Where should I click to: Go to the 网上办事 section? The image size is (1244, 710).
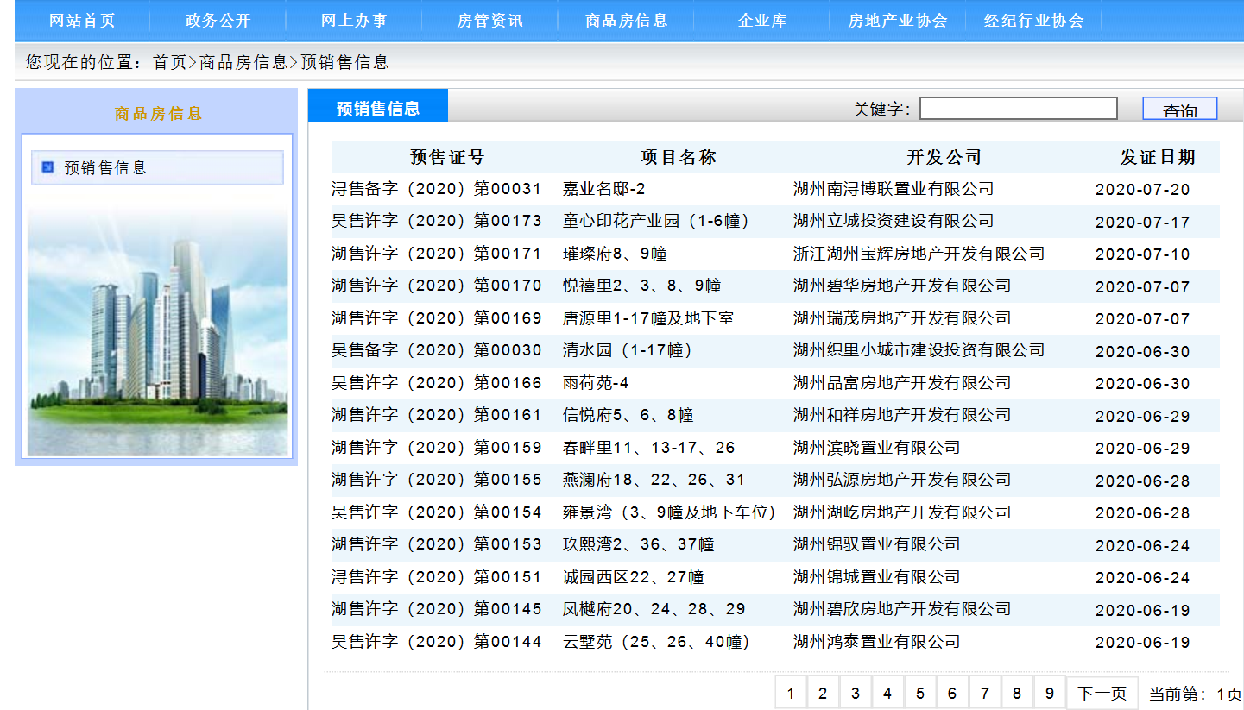pyautogui.click(x=354, y=21)
